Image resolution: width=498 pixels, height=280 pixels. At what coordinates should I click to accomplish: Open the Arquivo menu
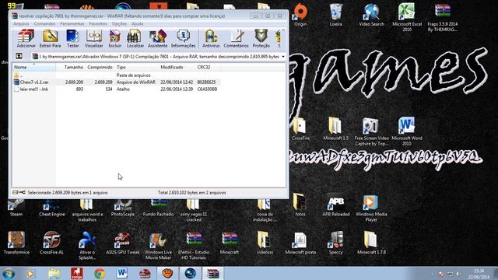tap(21, 24)
